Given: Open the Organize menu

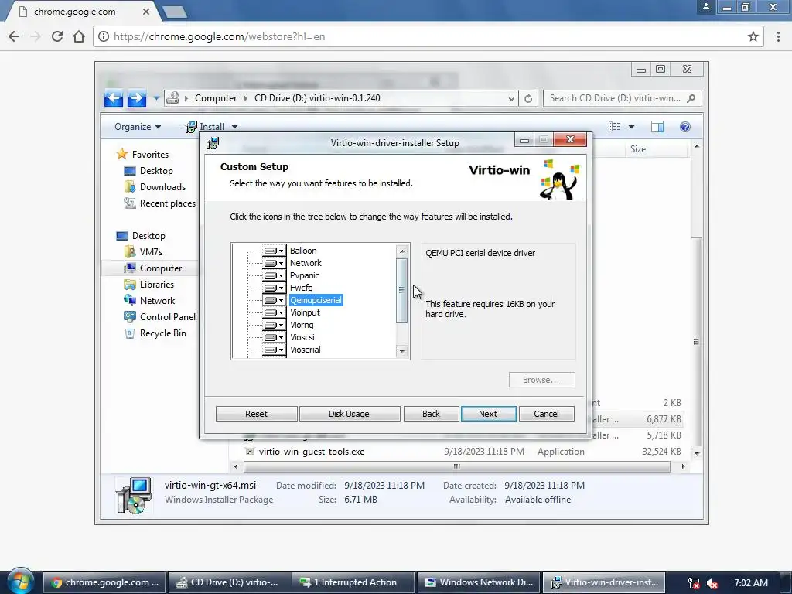Looking at the screenshot, I should (x=138, y=127).
